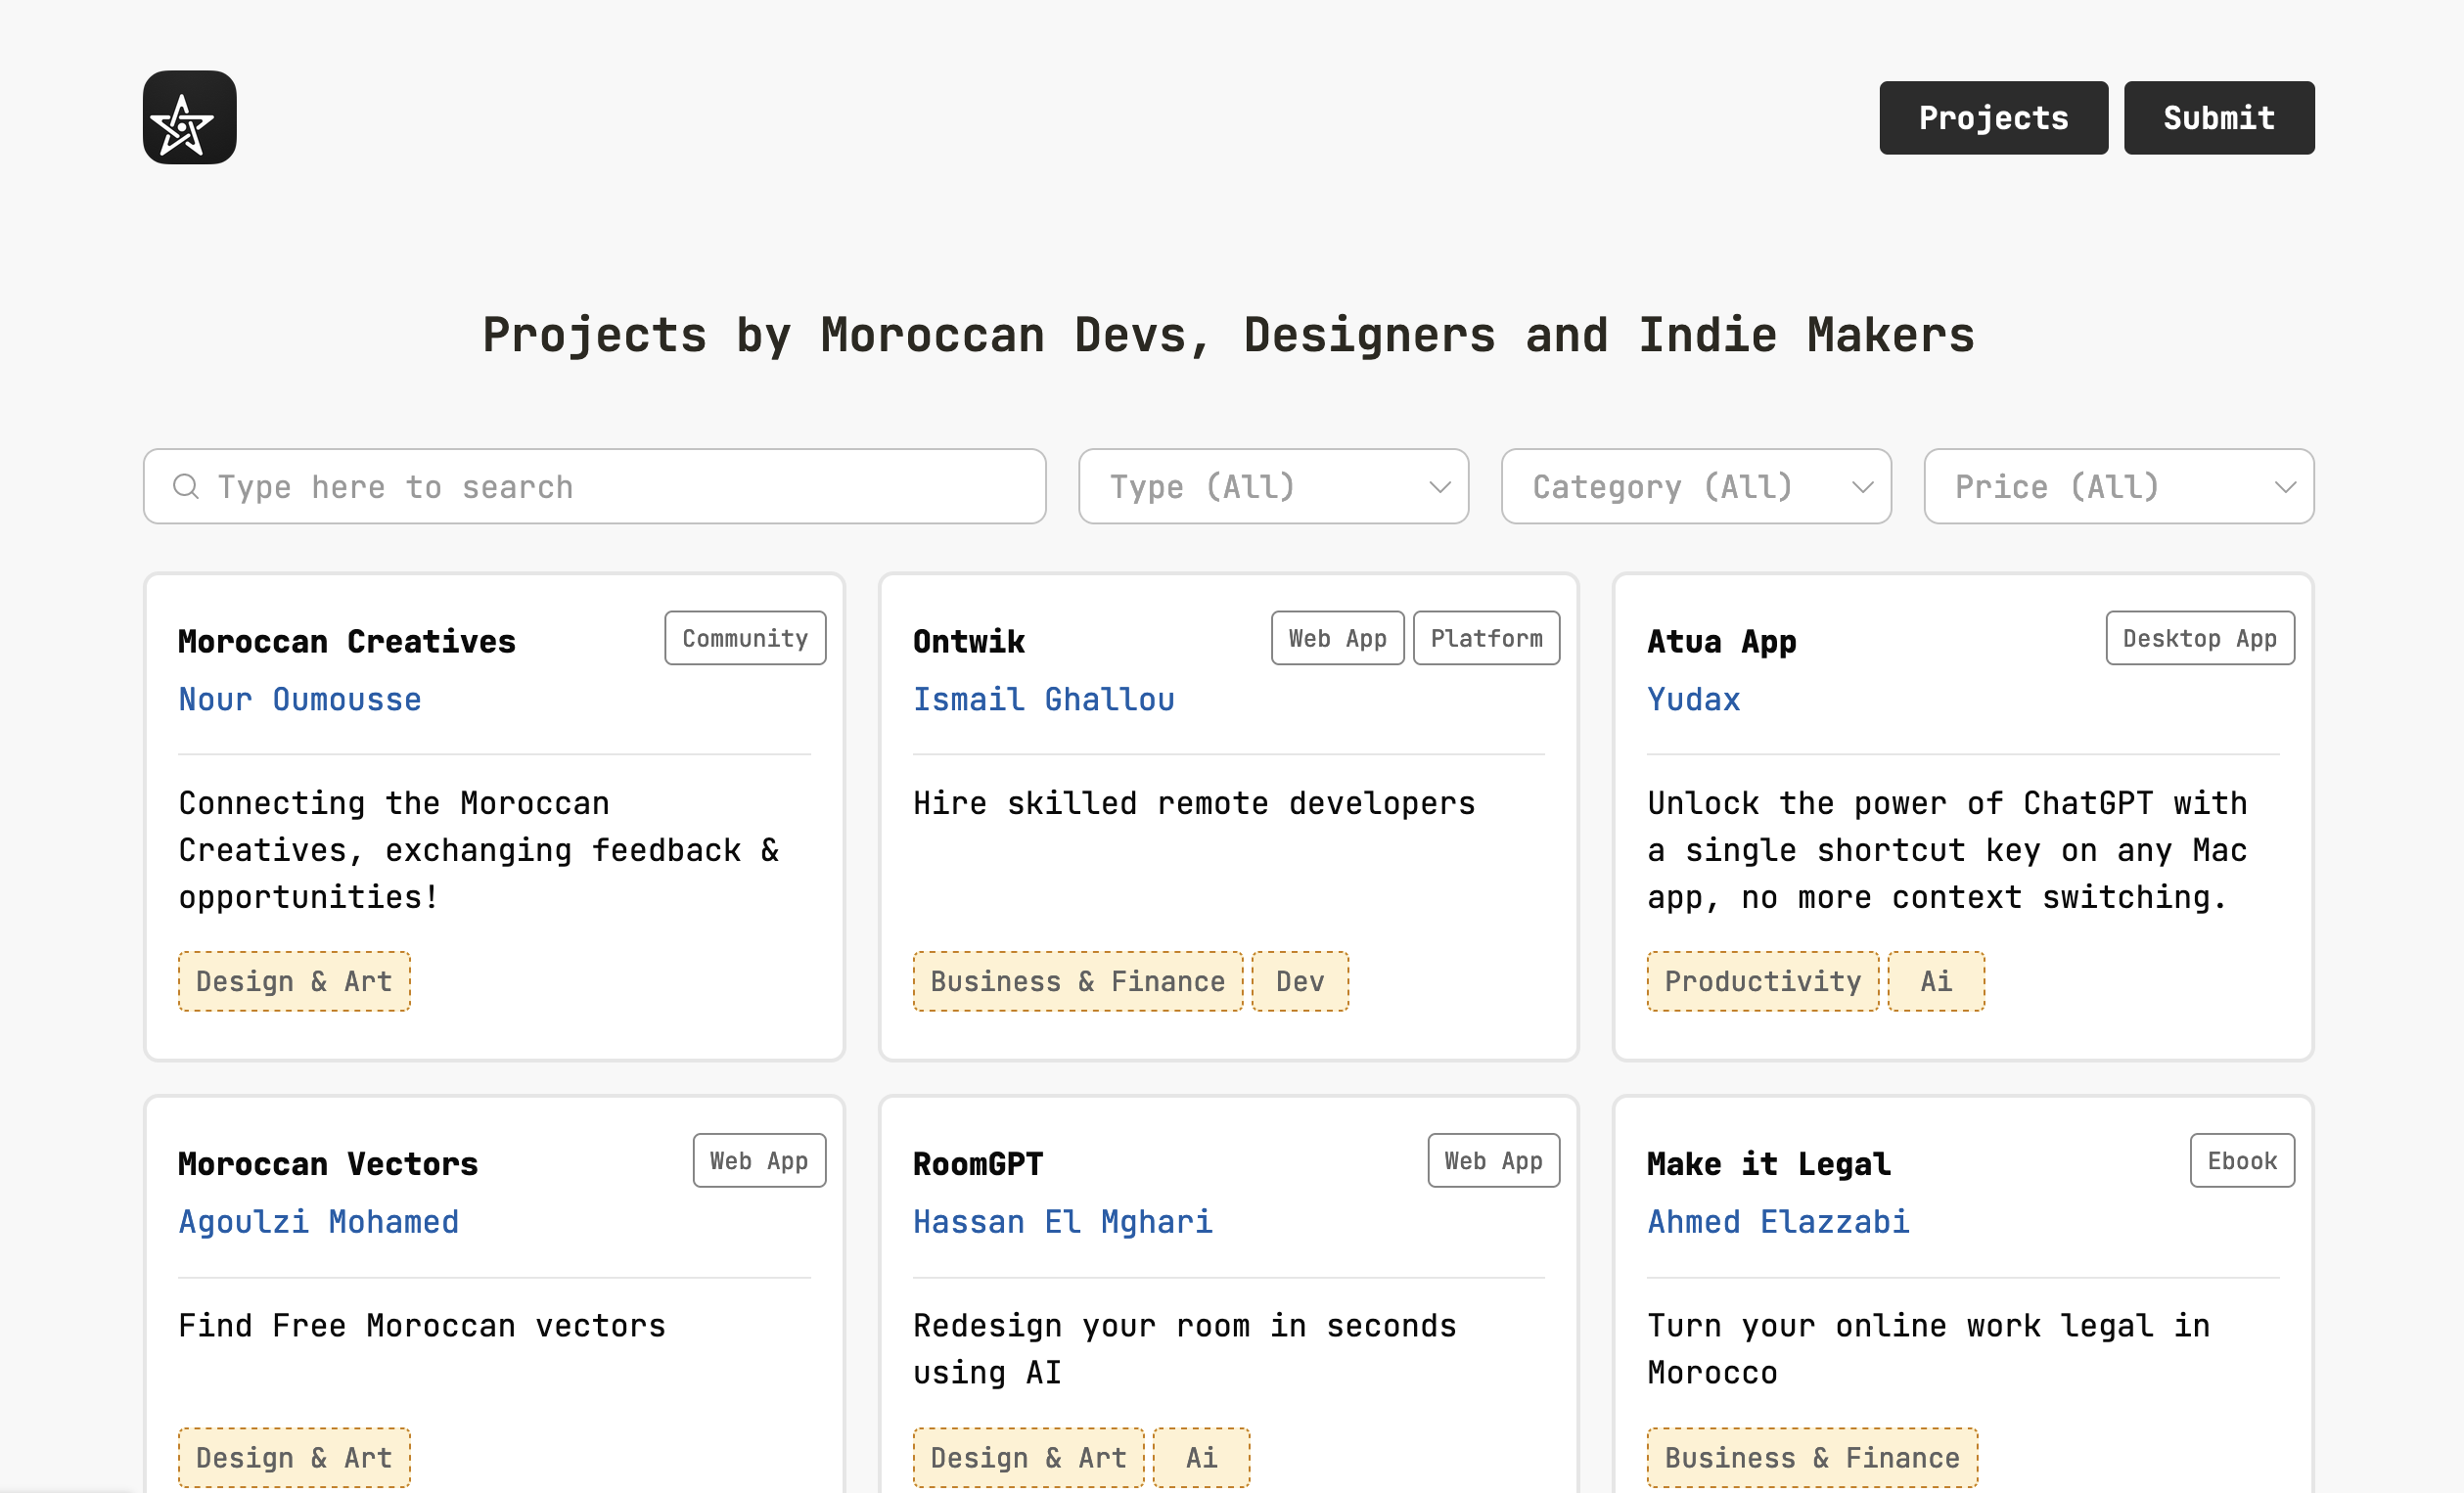Focus the 'Type here to search' field

(595, 487)
